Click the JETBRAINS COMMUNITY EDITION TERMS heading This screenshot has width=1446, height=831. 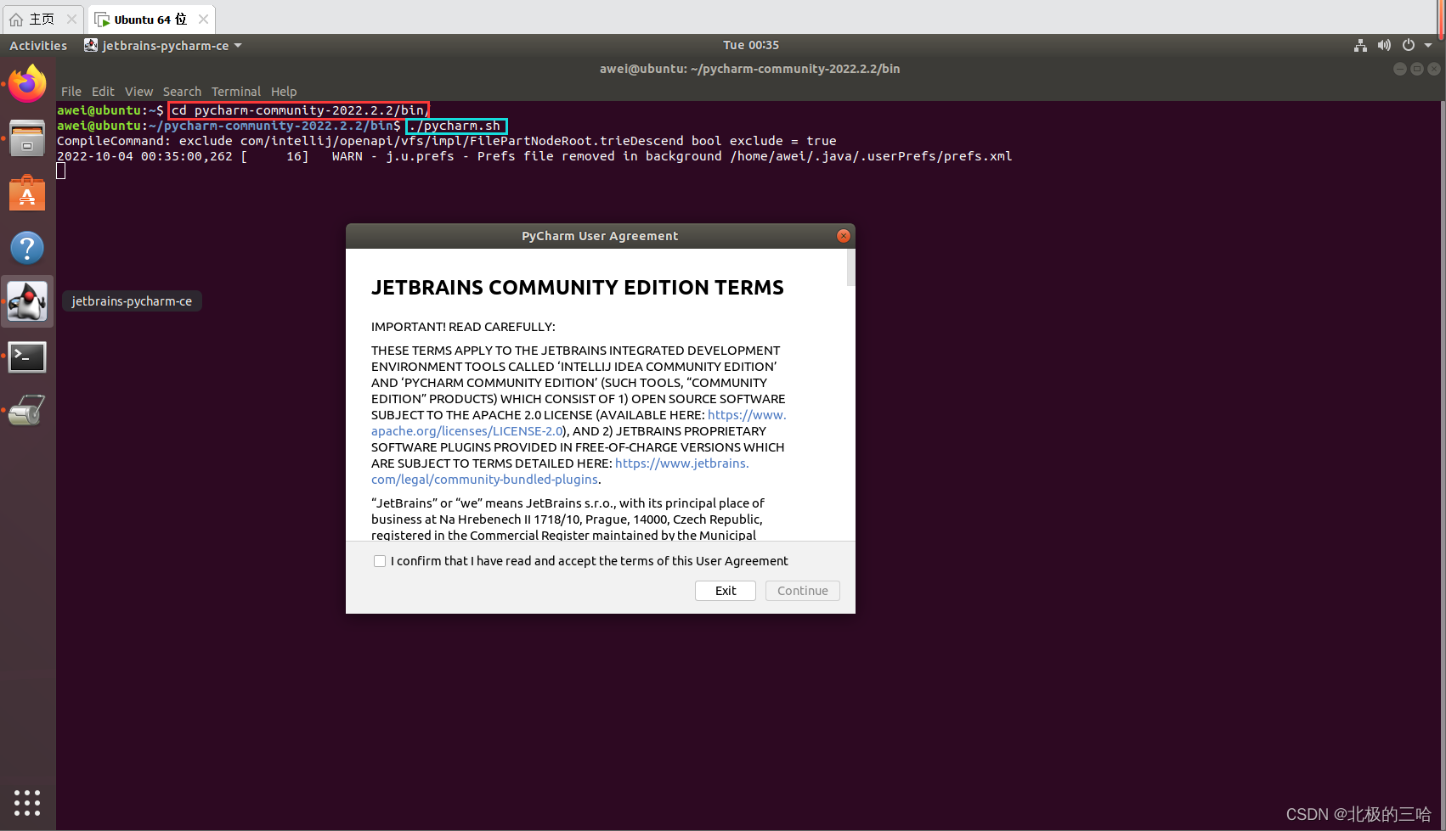(x=578, y=288)
